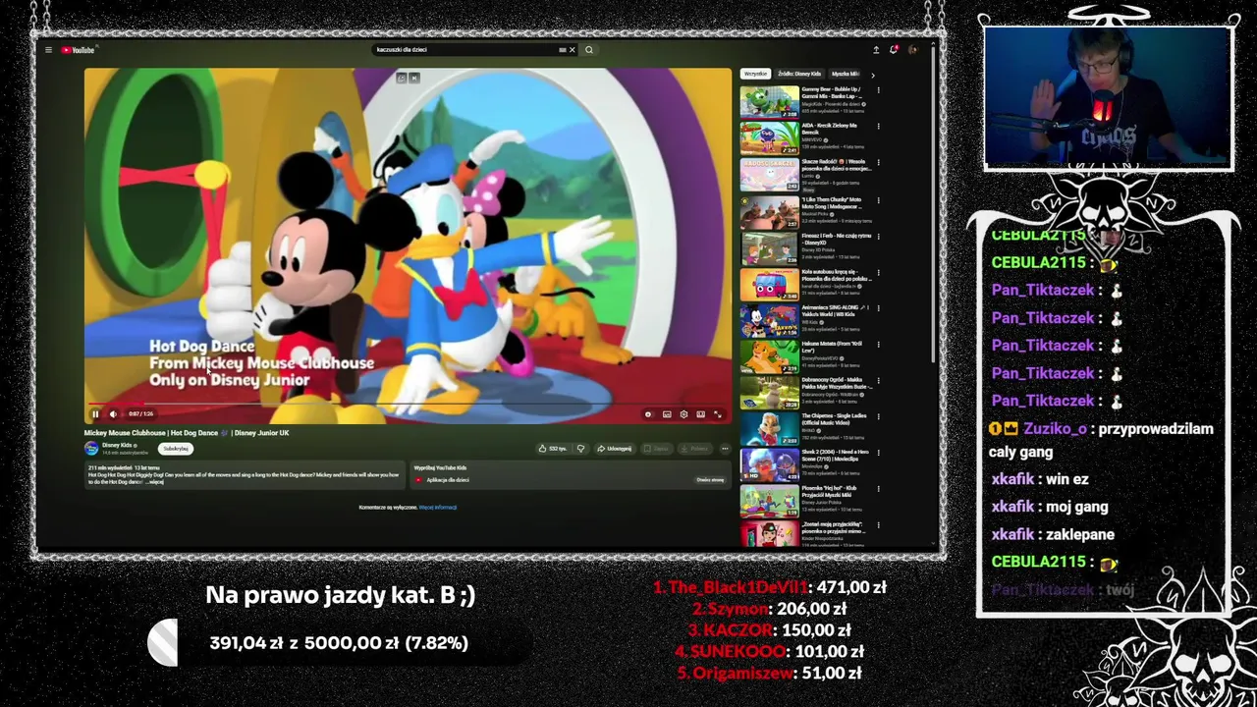Toggle the autoplay switch in the player
1257x707 pixels.
tap(648, 414)
